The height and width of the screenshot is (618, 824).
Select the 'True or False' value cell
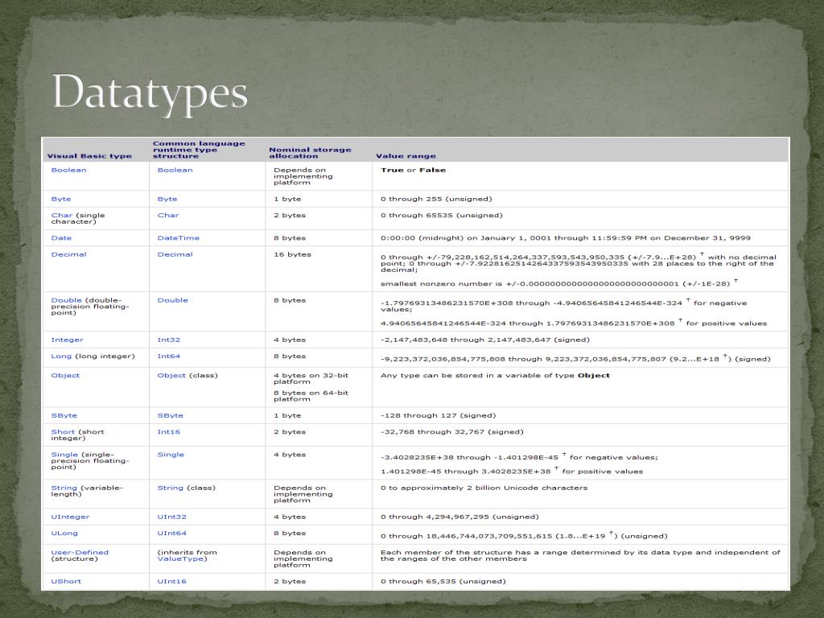tap(413, 171)
